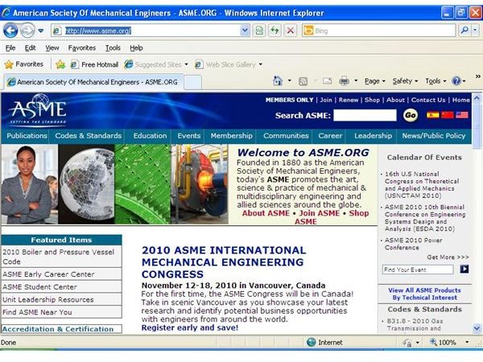Image resolution: width=483 pixels, height=362 pixels.
Task: Select the Chinese flag language icon
Action: coord(448,115)
